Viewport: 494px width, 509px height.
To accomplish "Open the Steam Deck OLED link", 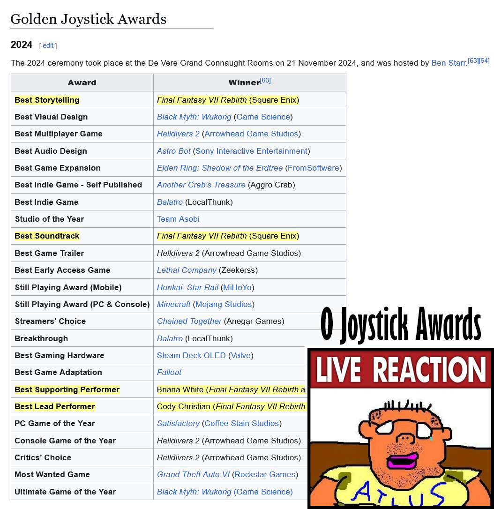I will [x=191, y=355].
